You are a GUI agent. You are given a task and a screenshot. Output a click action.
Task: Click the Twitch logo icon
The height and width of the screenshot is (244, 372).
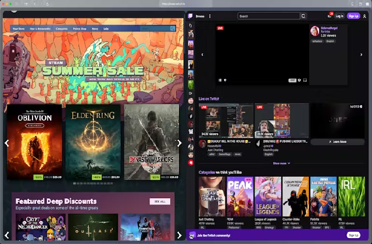click(190, 16)
